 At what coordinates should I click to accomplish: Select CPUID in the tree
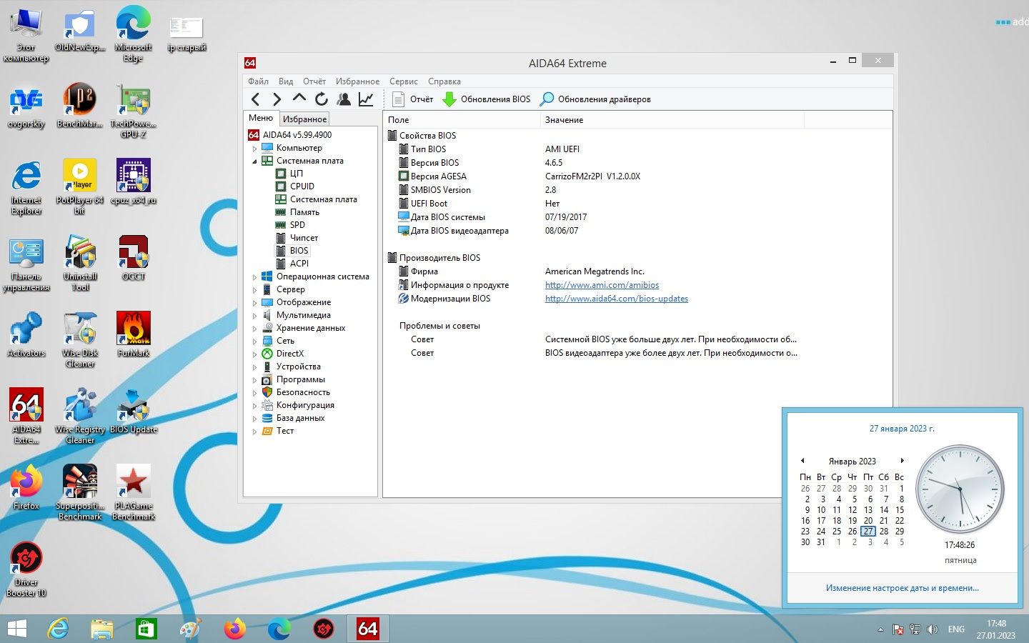tap(302, 186)
